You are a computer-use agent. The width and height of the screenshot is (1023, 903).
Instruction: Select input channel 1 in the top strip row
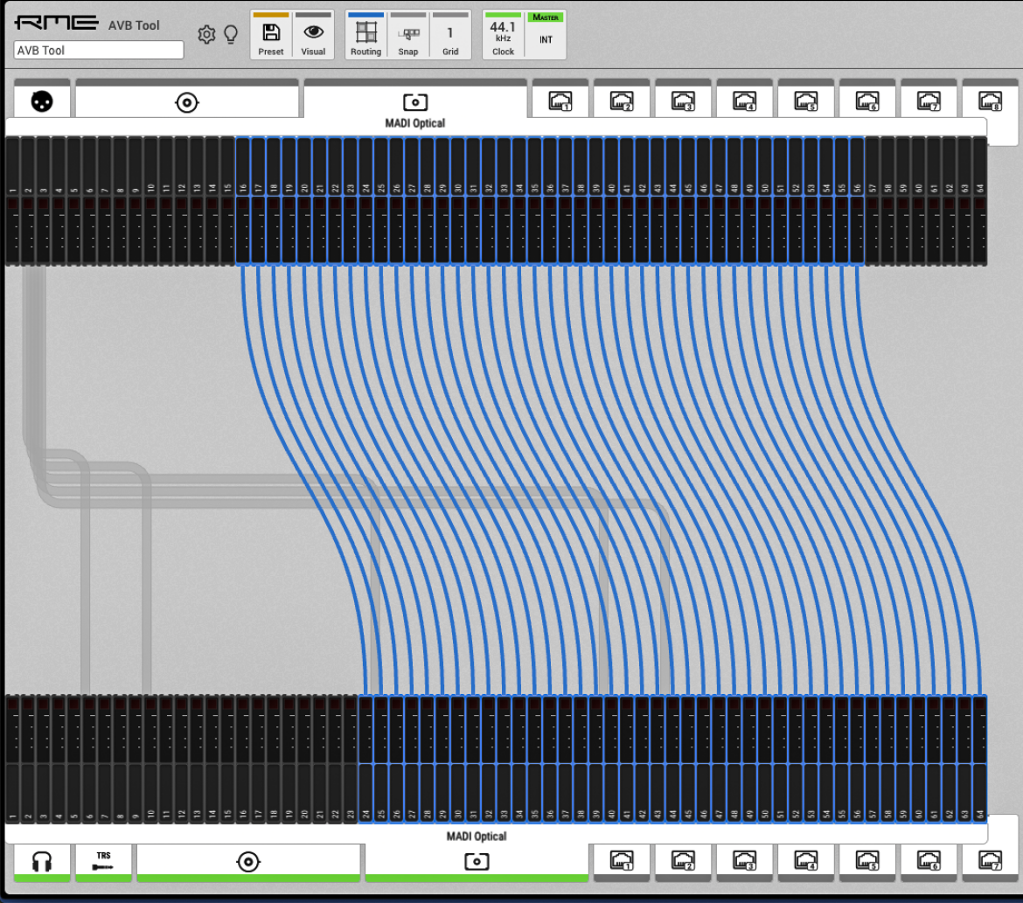point(12,200)
